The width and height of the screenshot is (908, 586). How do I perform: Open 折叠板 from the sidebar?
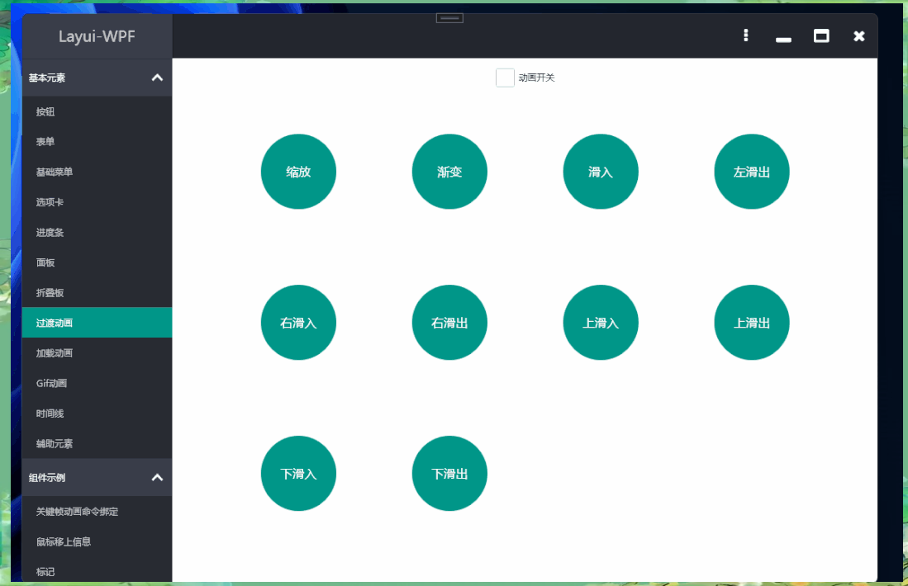pyautogui.click(x=97, y=293)
